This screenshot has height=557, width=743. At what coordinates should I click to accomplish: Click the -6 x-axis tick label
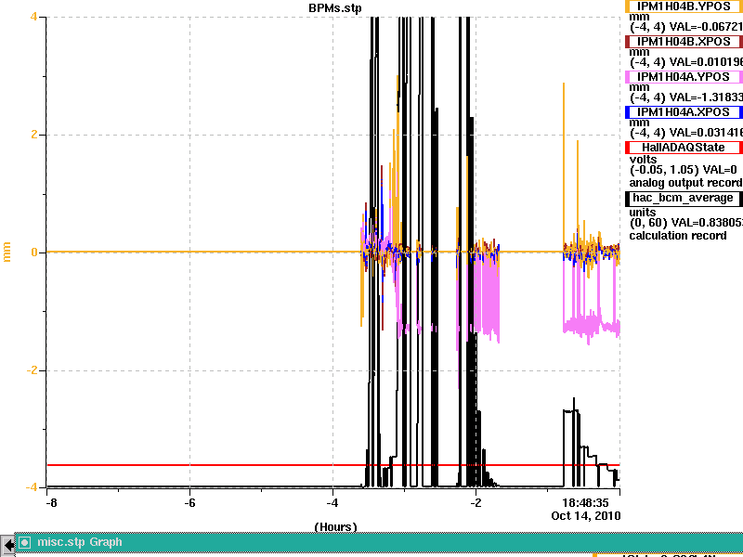coord(189,502)
